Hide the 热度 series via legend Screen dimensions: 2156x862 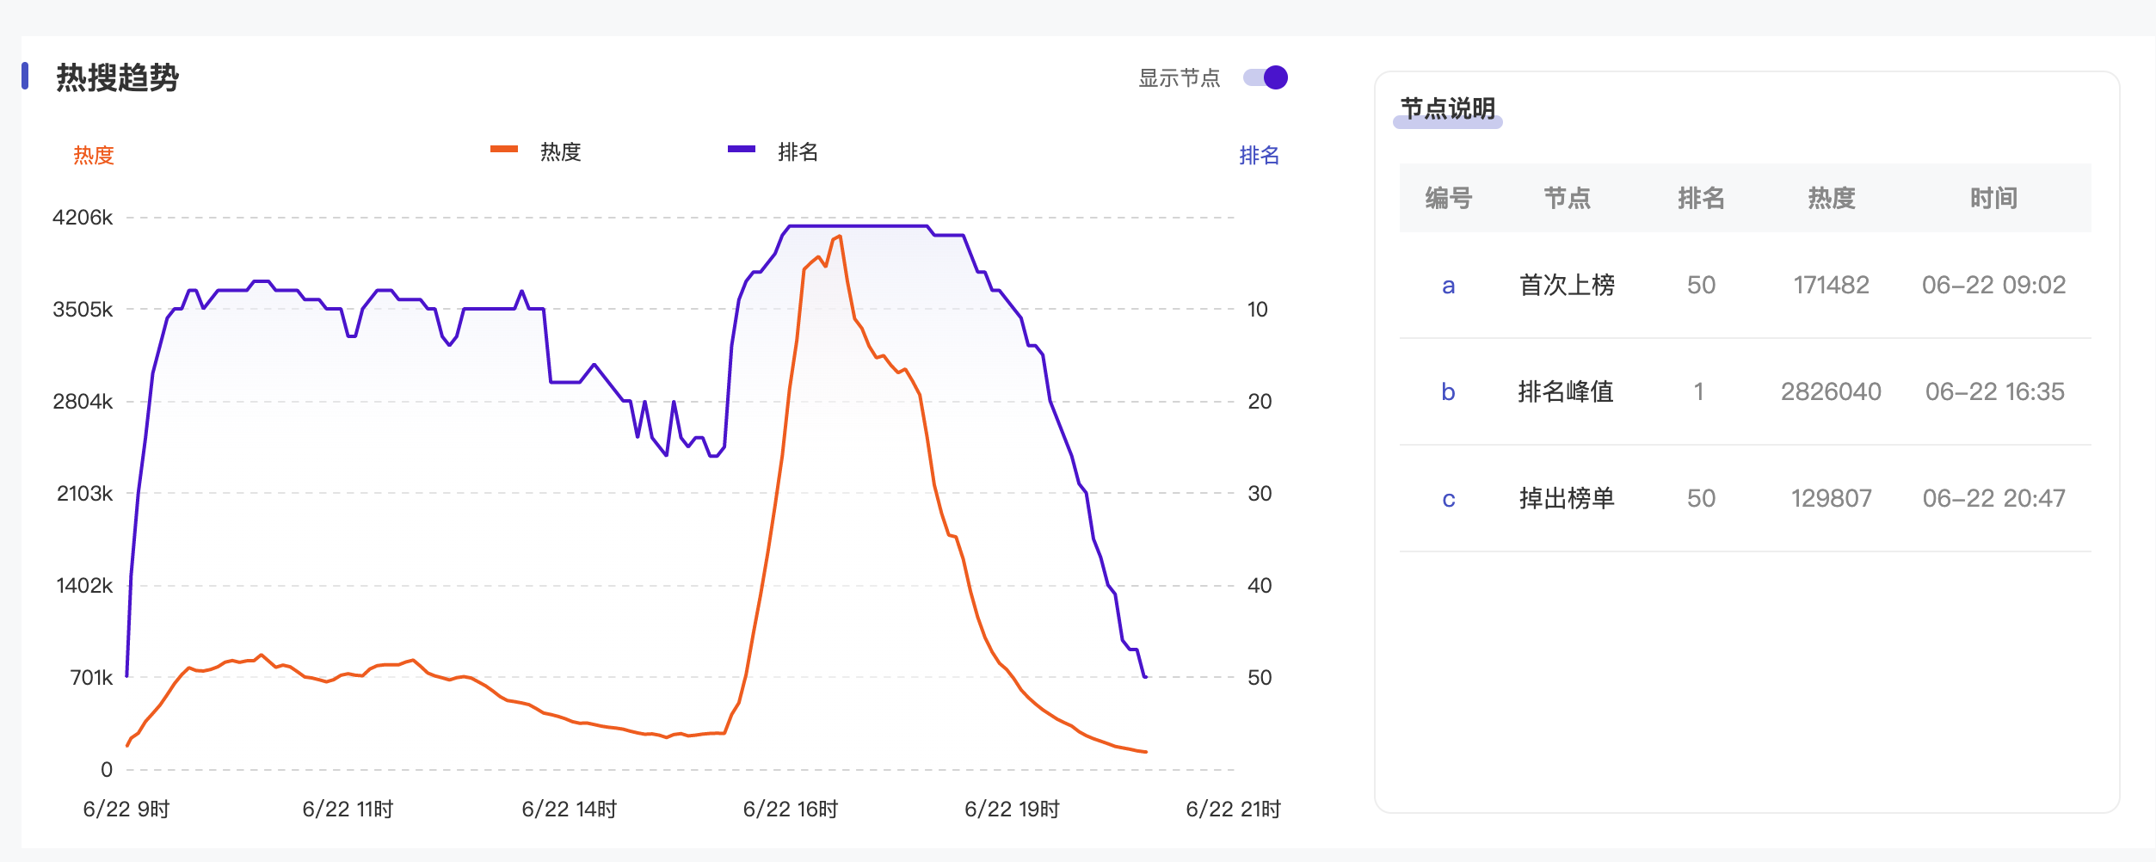(x=535, y=151)
